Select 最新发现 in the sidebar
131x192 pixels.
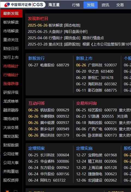[x=11, y=13]
